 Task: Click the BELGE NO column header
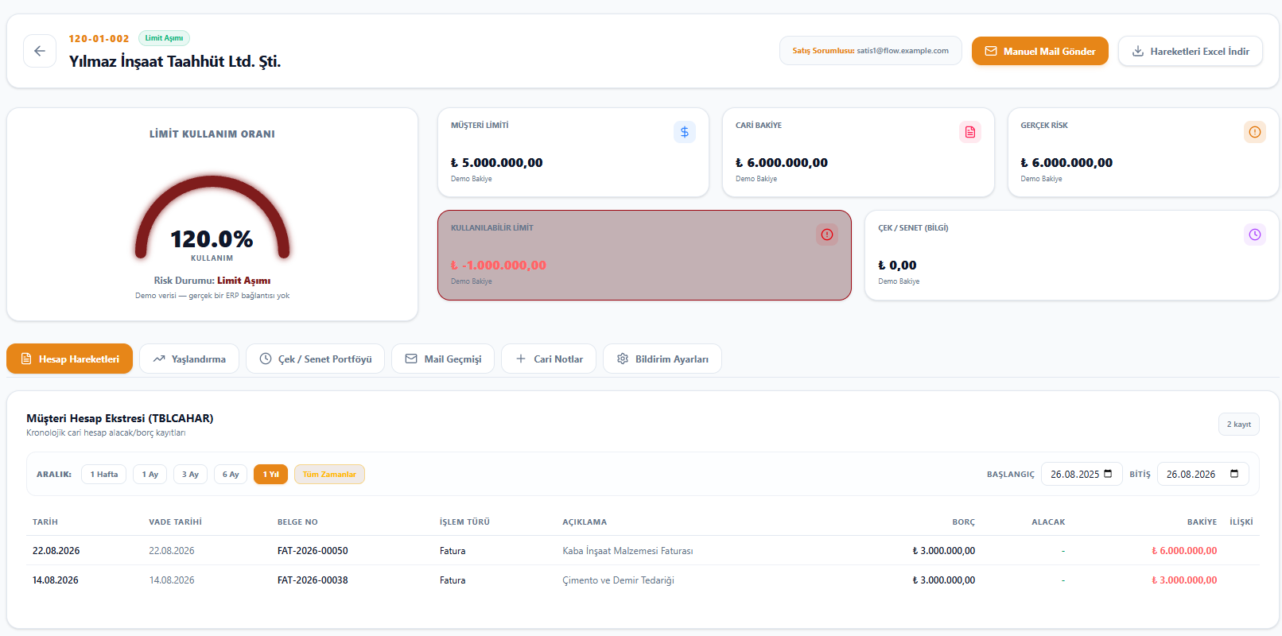297,522
